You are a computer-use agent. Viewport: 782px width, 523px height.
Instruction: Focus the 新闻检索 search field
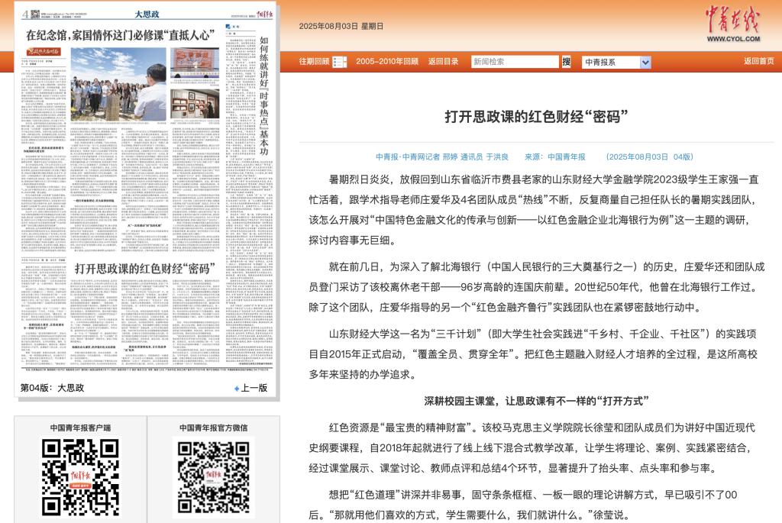[515, 62]
